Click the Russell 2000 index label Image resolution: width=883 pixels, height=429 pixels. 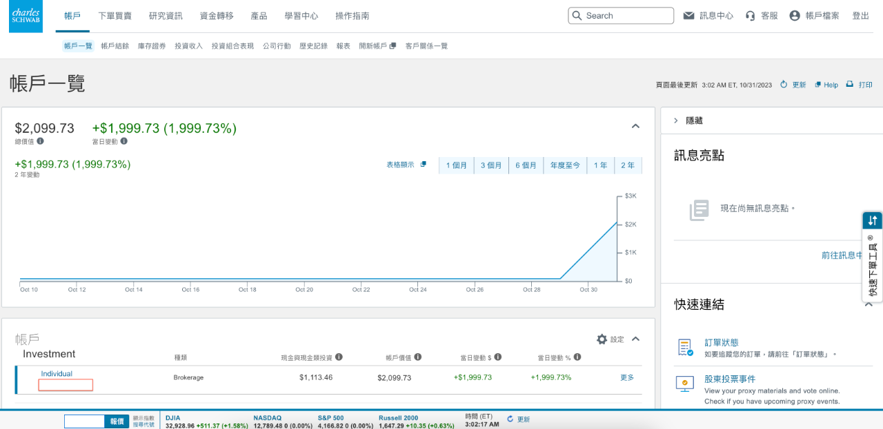[x=398, y=418]
